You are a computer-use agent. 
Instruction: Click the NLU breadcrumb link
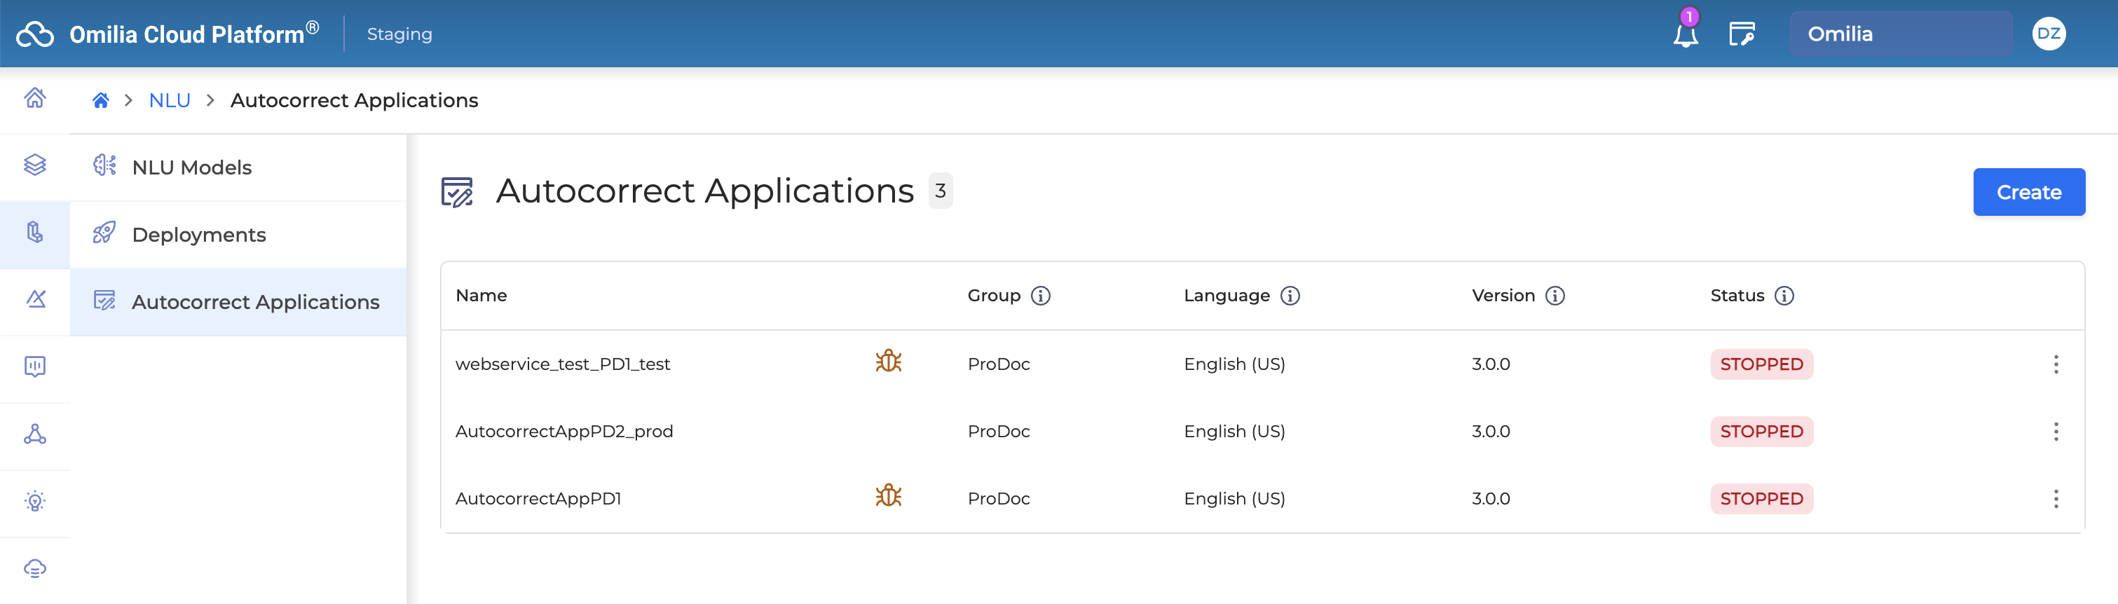tap(170, 100)
